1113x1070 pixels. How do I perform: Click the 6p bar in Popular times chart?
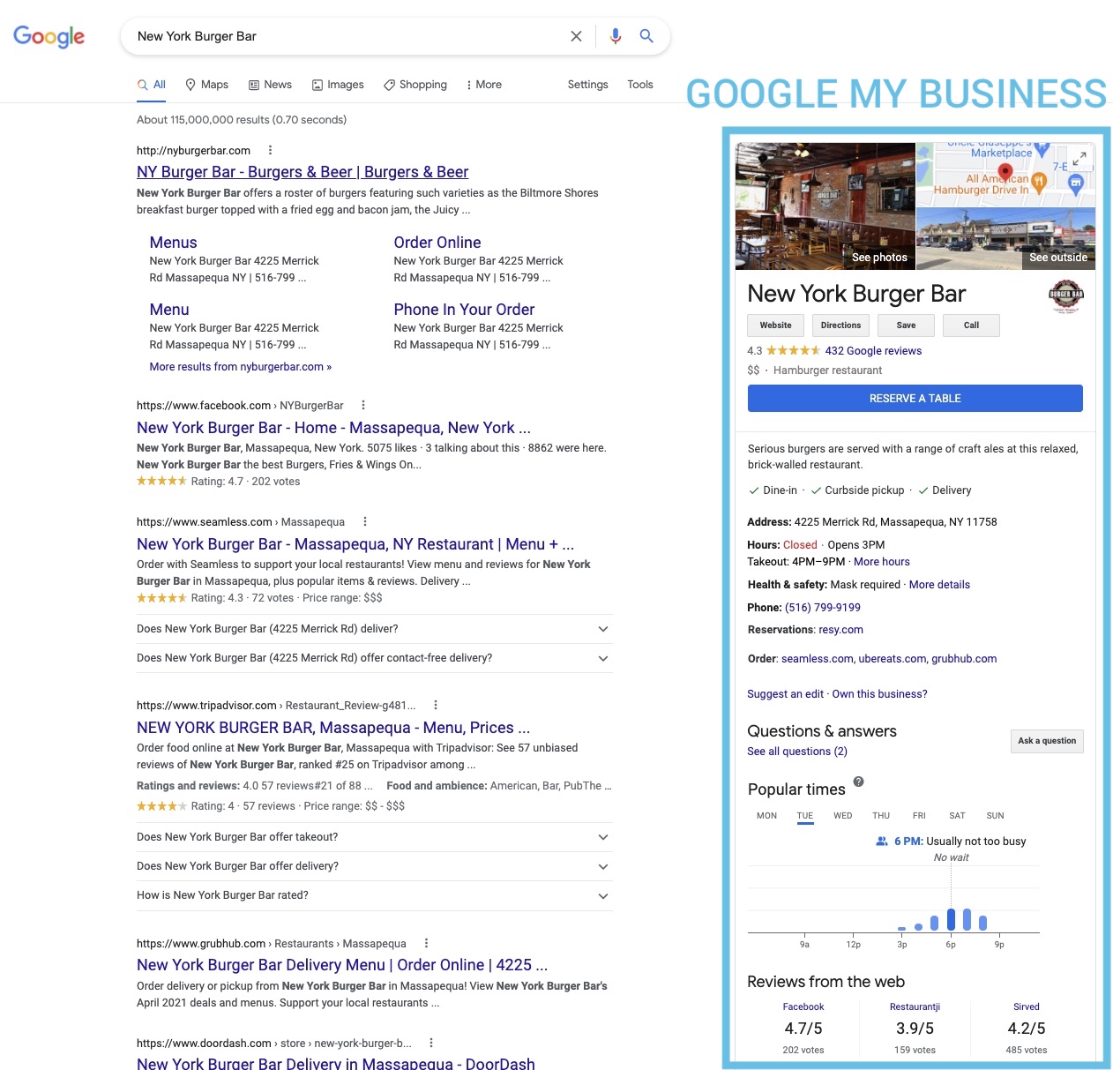click(951, 919)
